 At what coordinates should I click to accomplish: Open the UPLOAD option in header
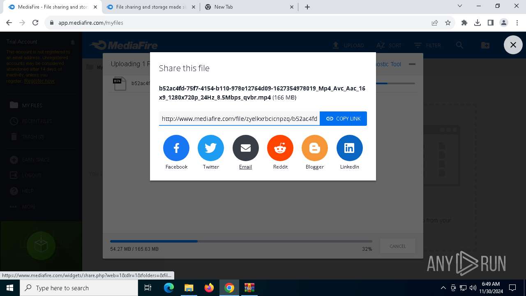(348, 45)
